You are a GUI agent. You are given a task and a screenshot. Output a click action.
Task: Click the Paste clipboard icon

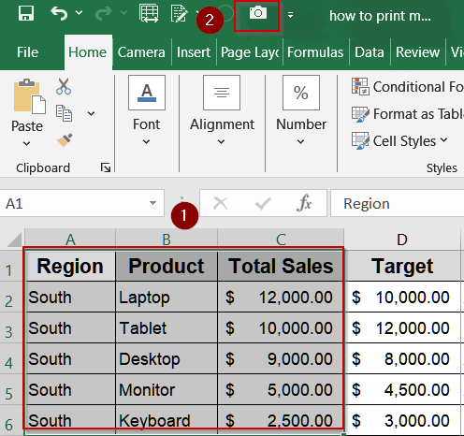(29, 96)
